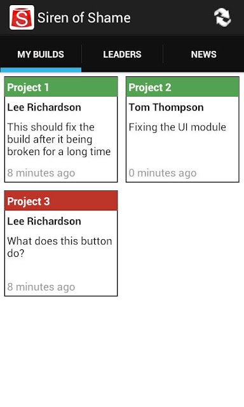Open the 'What does this button do?' comment

(60, 247)
